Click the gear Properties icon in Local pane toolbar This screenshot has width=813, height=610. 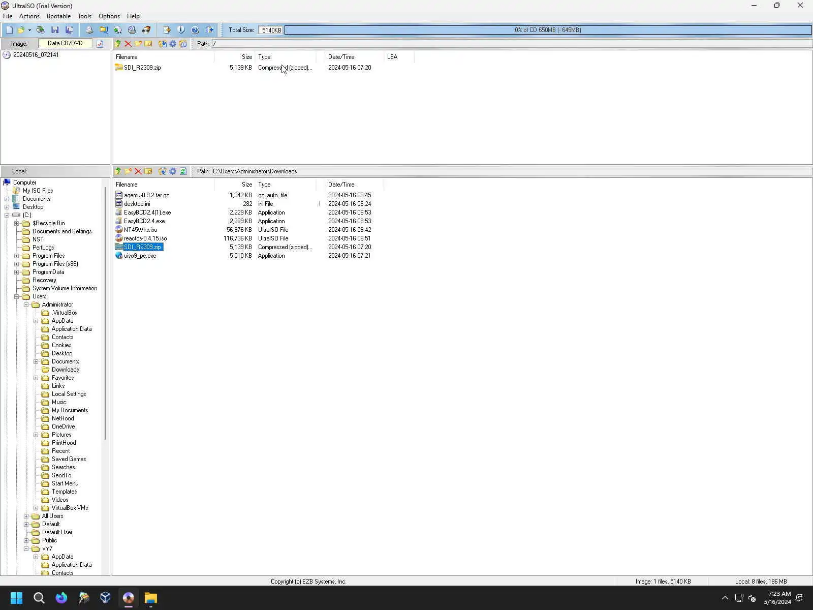click(x=173, y=171)
